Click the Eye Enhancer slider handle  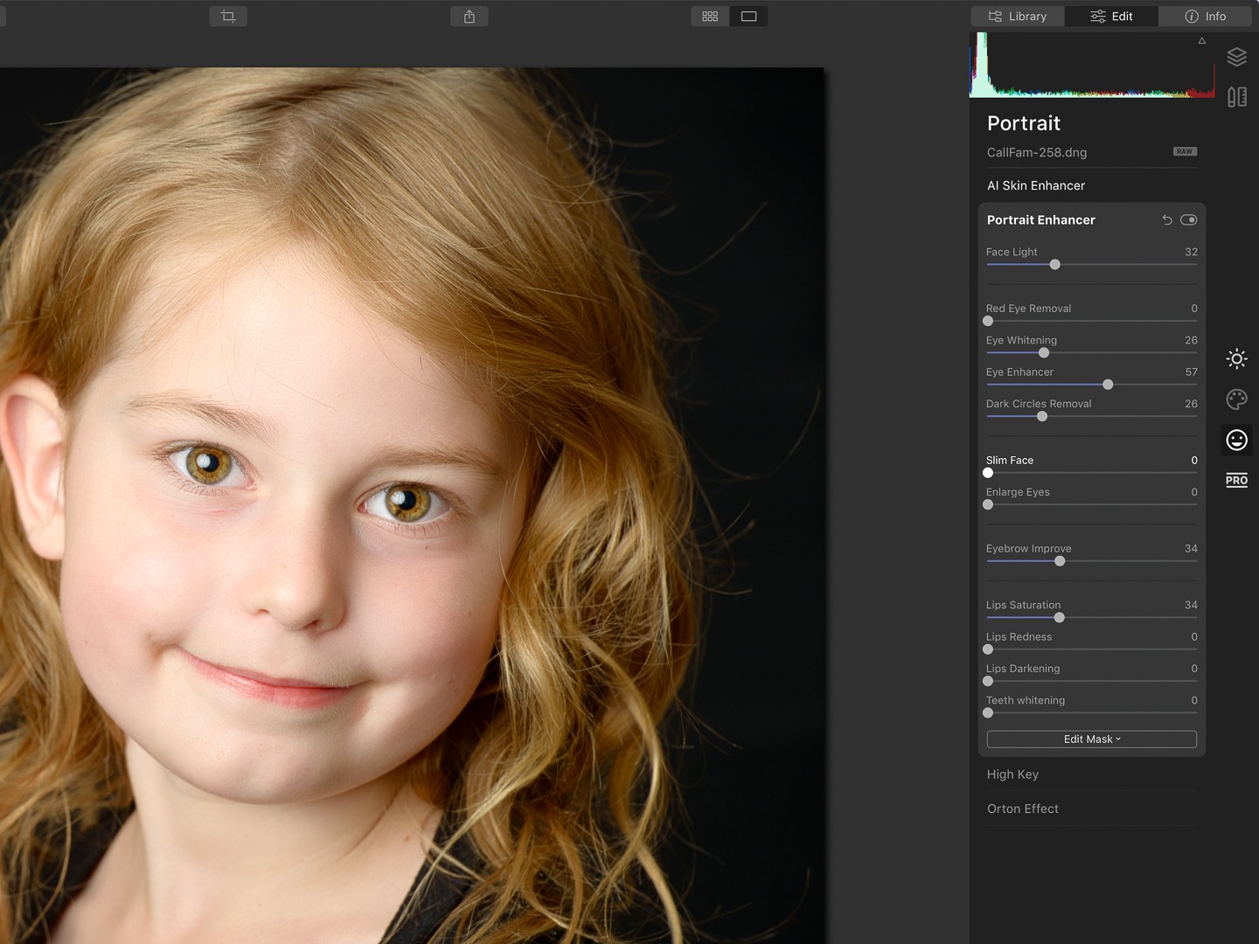point(1108,385)
